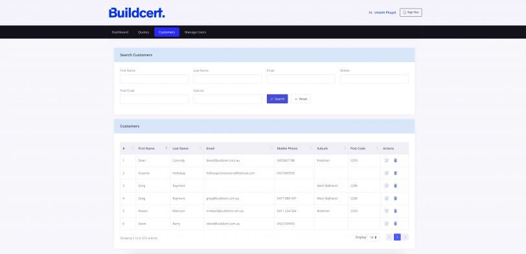Click mobile number 0477 888 047

(x=286, y=198)
